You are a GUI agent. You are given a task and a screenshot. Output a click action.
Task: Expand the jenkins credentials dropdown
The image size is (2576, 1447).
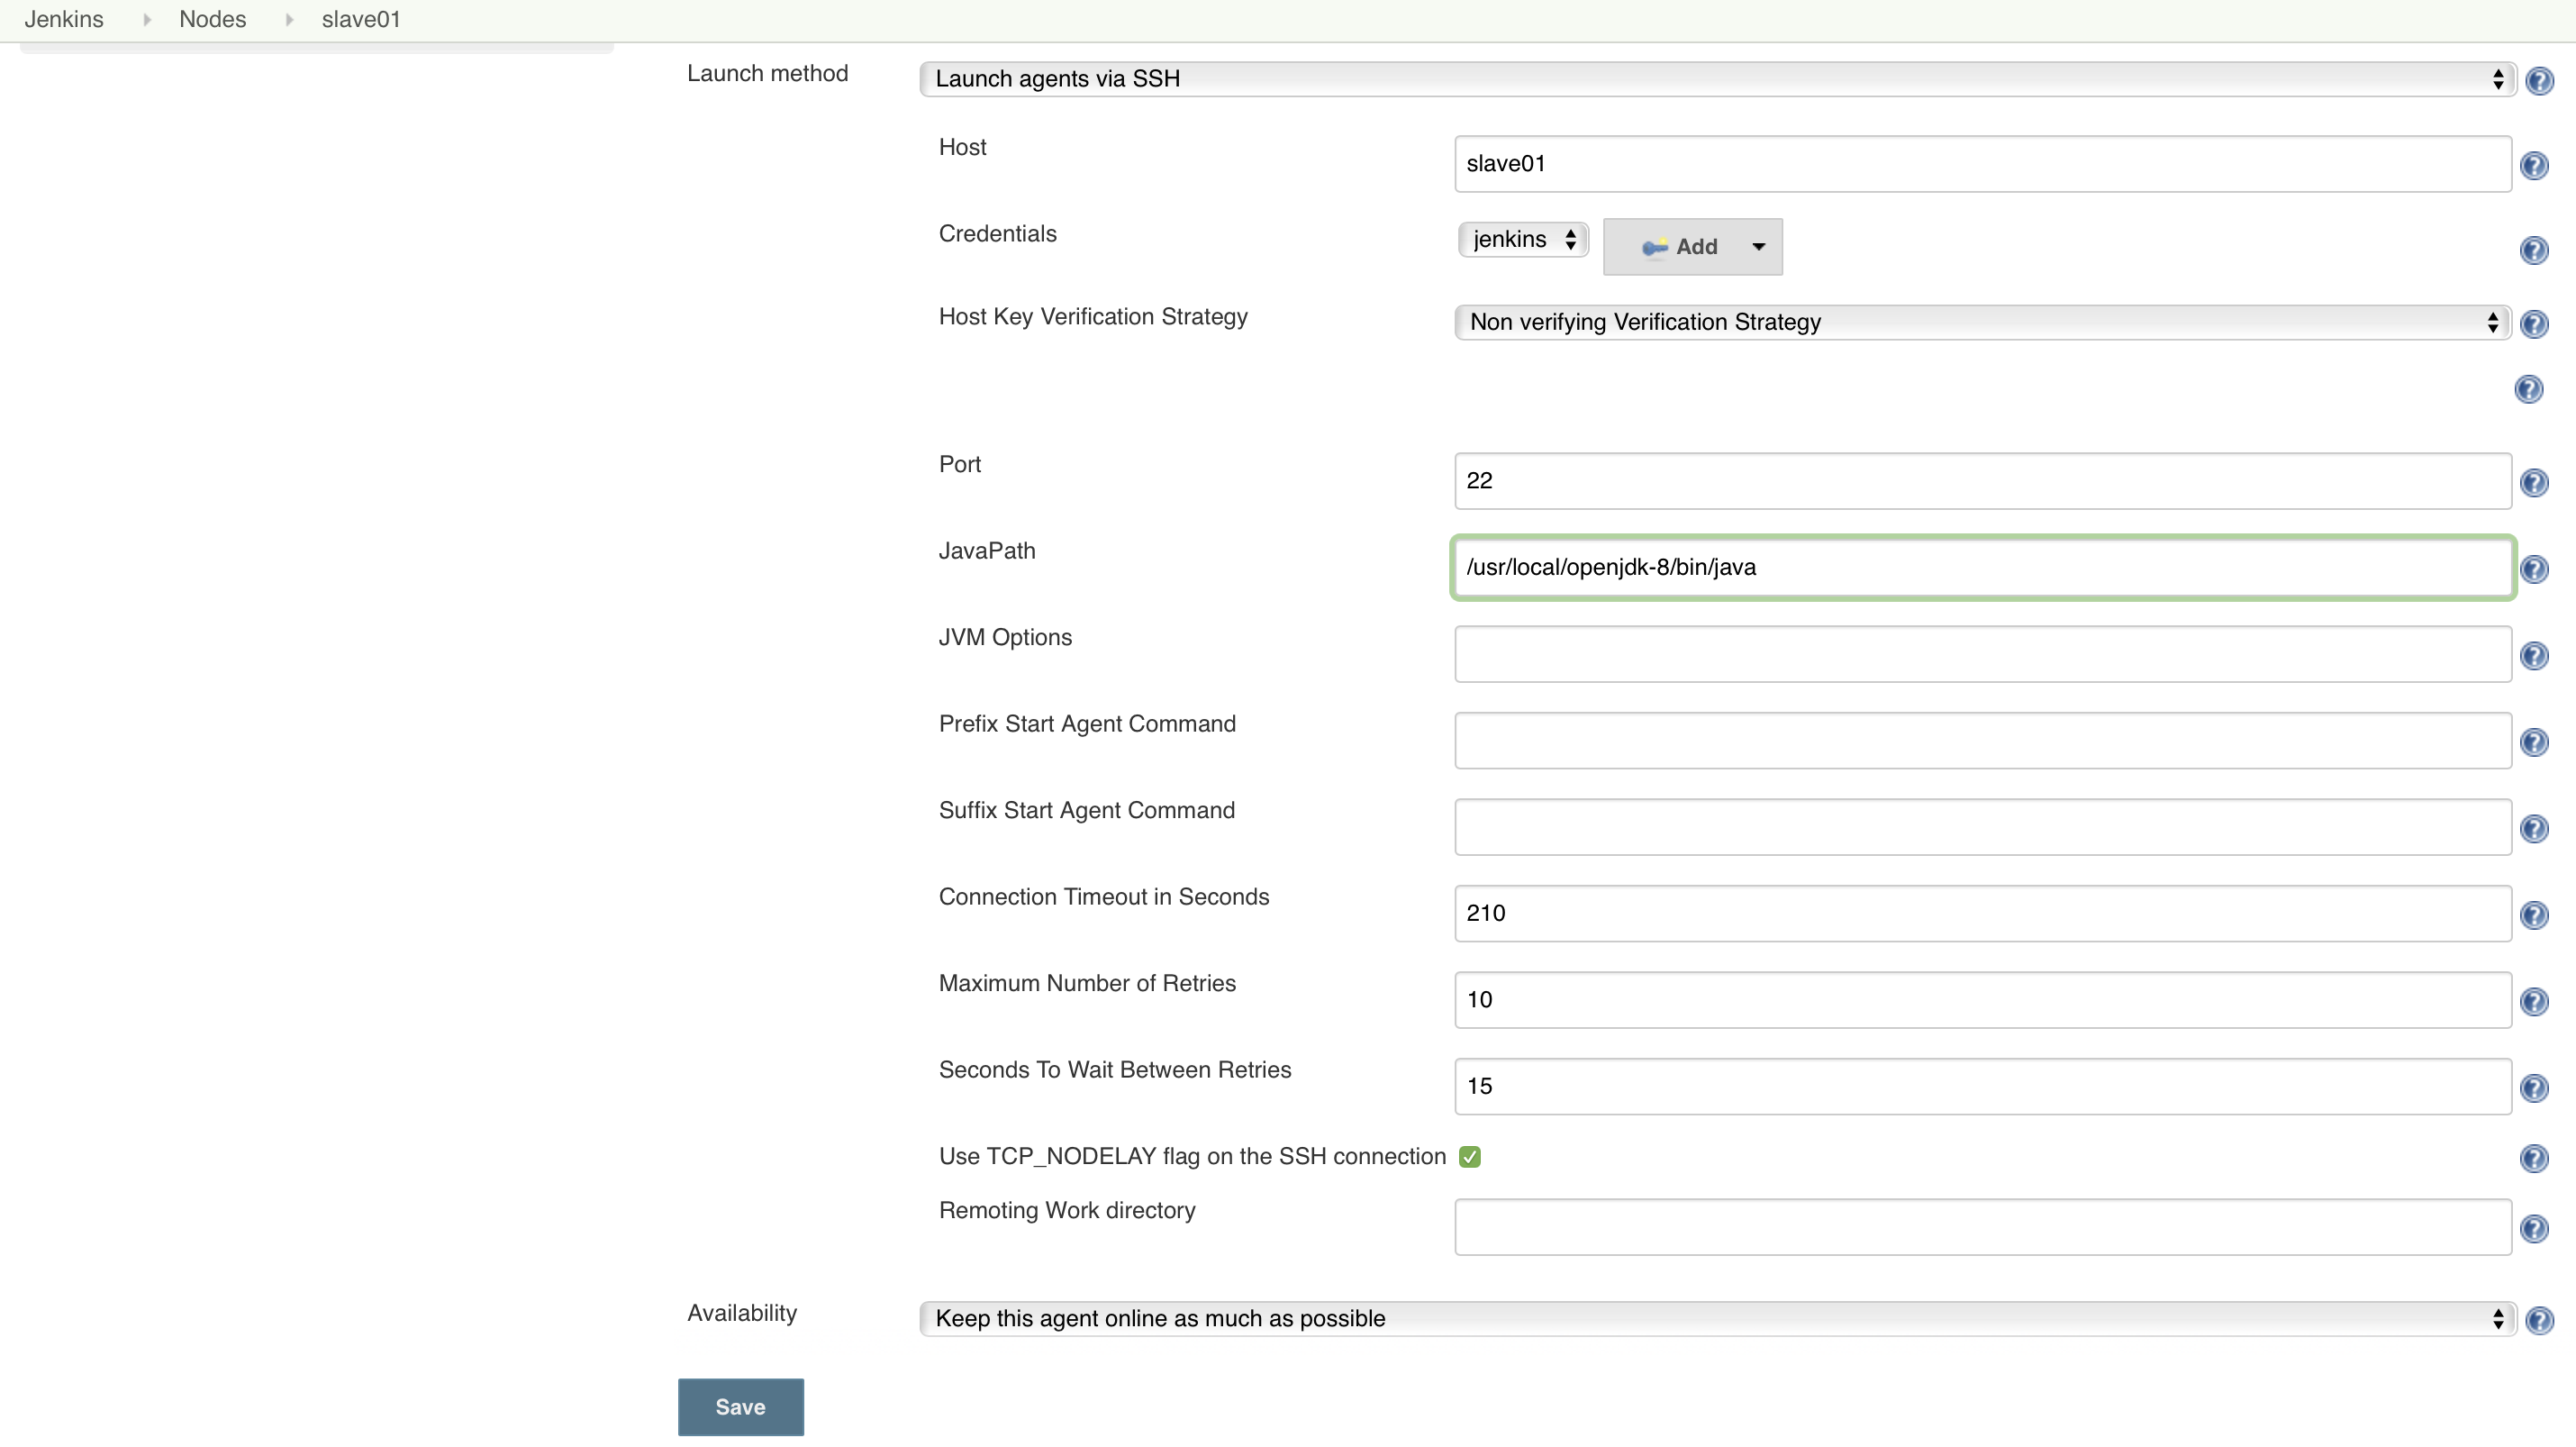(1522, 239)
